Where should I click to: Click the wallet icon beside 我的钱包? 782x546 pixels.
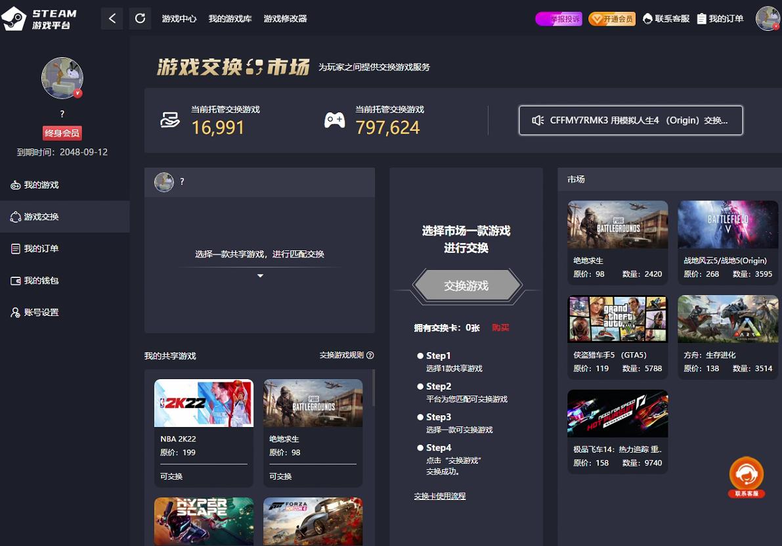click(16, 281)
